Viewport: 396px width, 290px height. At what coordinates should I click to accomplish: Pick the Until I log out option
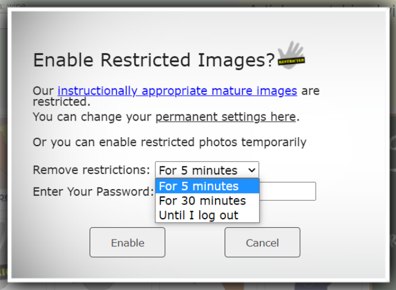tap(207, 215)
